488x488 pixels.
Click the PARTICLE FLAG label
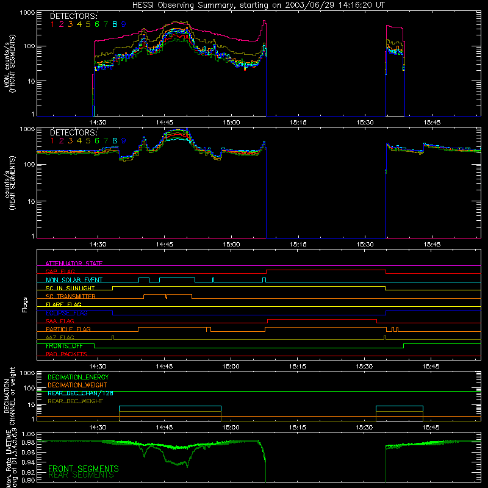[68, 329]
